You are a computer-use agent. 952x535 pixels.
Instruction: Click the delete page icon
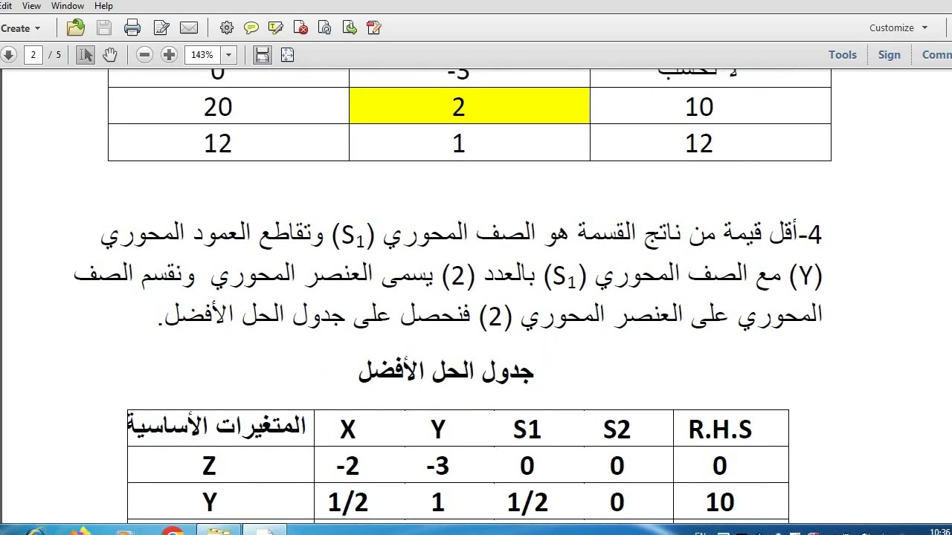pos(301,28)
